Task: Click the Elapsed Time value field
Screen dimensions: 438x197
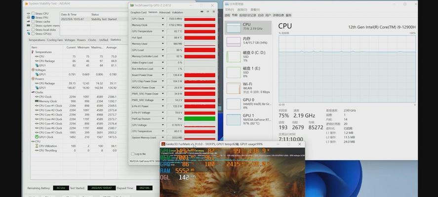Action: 144,188
